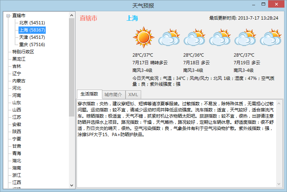The height and width of the screenshot is (192, 287).
Task: Open the 特别行政区 tree node
Action: [x=23, y=52]
